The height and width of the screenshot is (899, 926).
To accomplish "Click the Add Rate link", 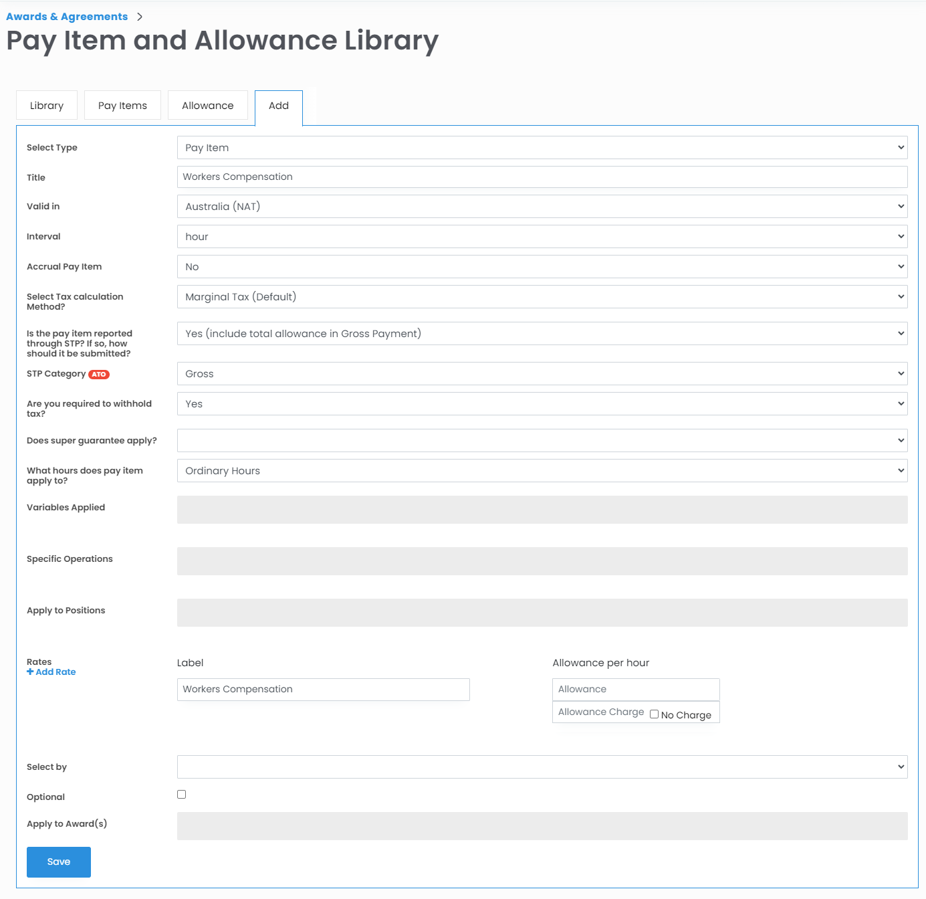I will (51, 672).
